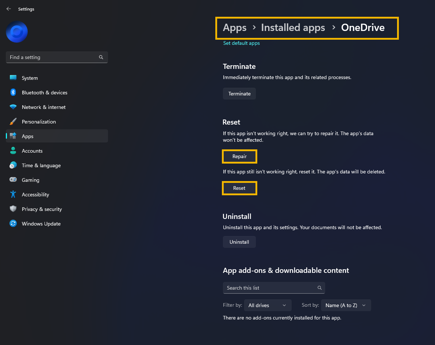This screenshot has width=435, height=345.
Task: Click the Personalization paintbrush icon
Action: pos(13,122)
